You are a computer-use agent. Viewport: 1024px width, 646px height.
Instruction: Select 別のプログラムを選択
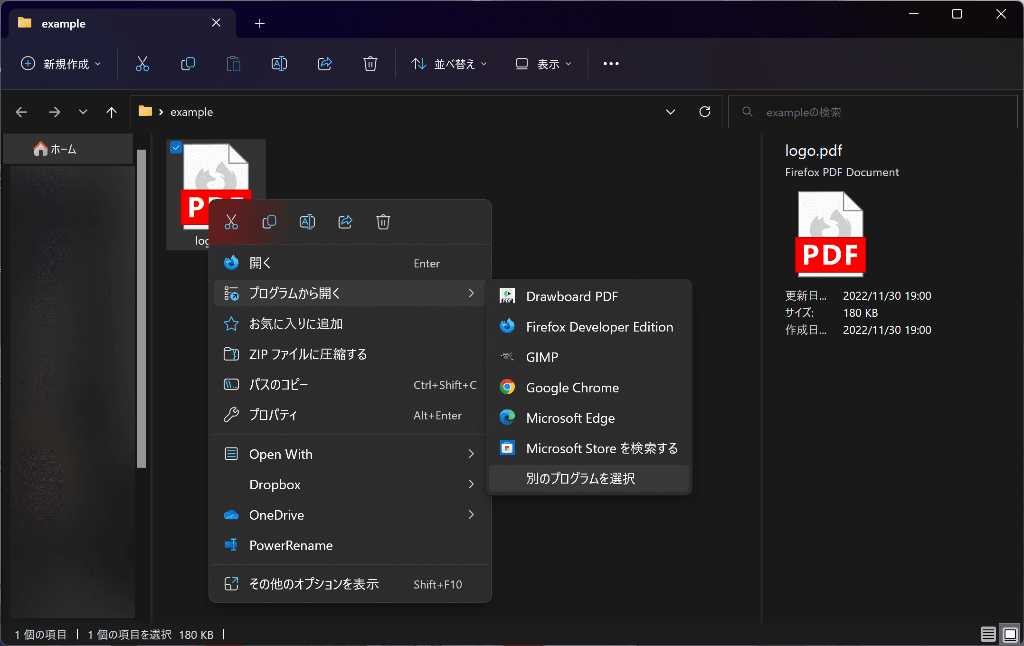click(x=588, y=478)
